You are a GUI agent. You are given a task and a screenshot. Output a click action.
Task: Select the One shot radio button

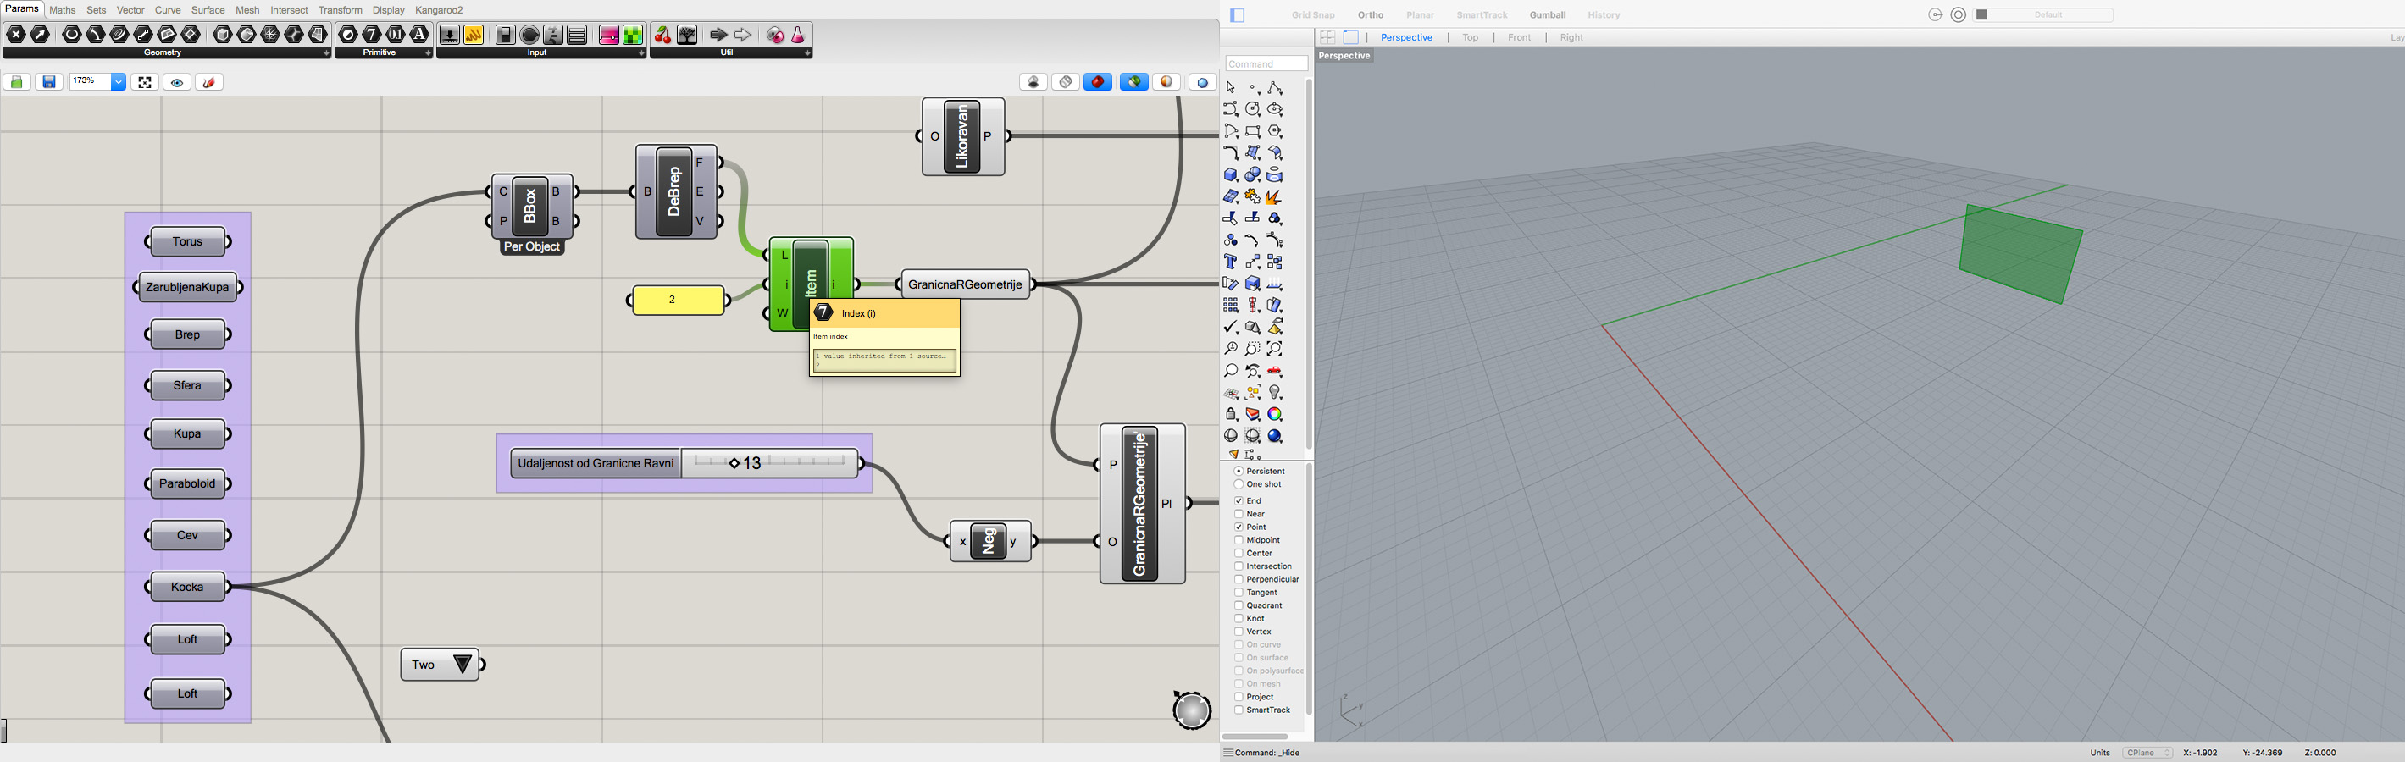click(1239, 484)
